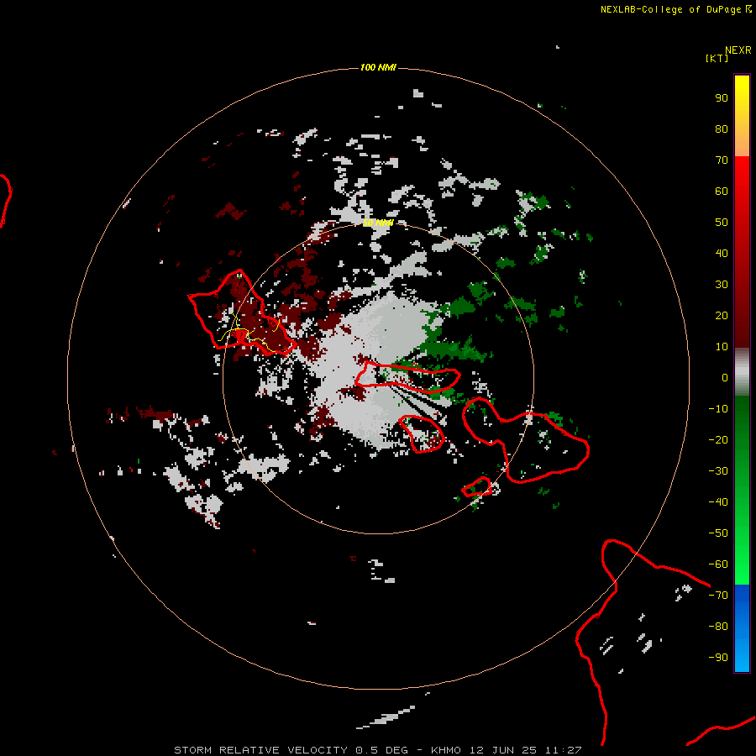The height and width of the screenshot is (756, 756).
Task: Click the -90 value on the velocity scale
Action: pos(718,658)
